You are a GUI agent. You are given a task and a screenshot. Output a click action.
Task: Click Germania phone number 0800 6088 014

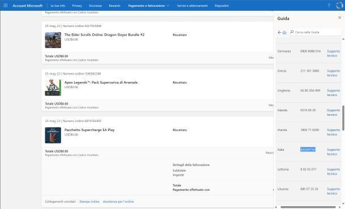click(310, 51)
